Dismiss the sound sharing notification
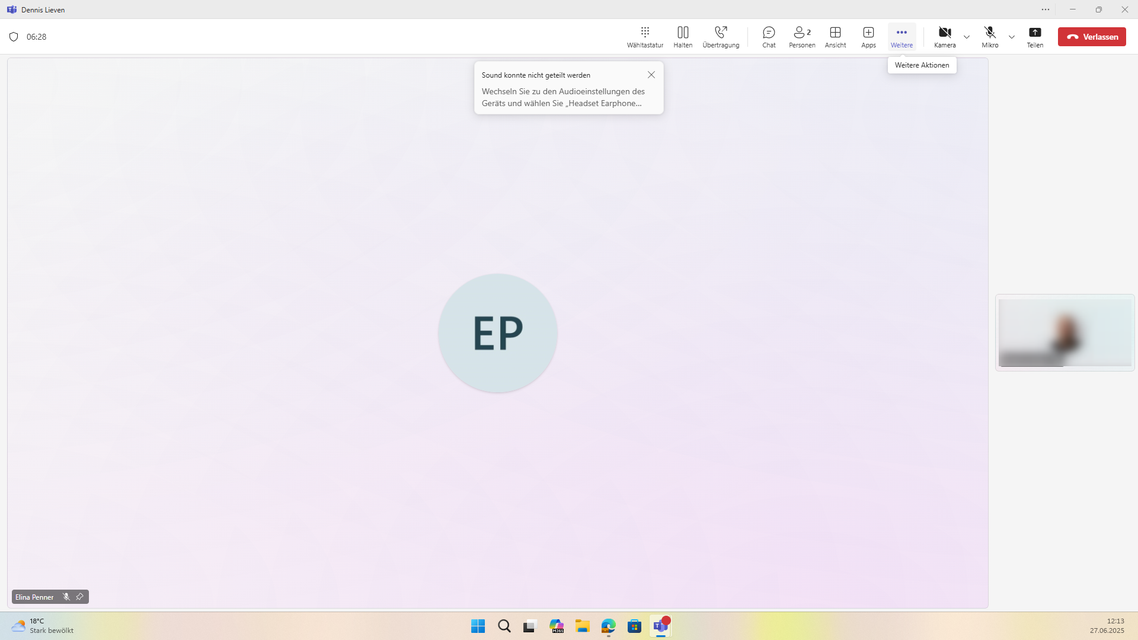This screenshot has width=1138, height=640. pyautogui.click(x=651, y=75)
